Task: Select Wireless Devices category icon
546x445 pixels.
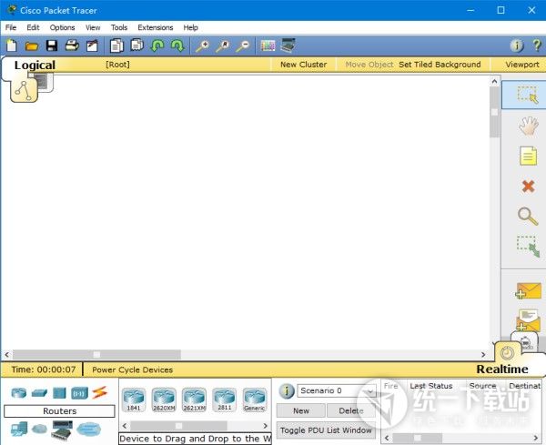Action: pos(79,393)
